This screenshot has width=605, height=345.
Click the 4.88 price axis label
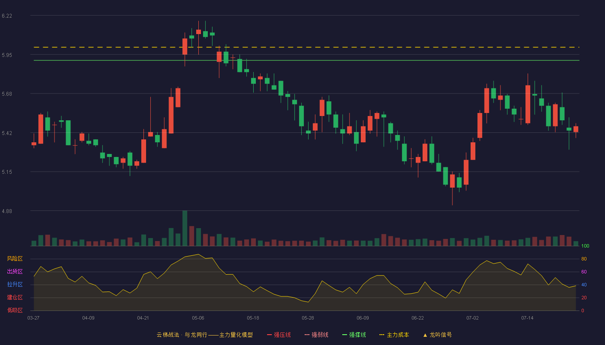(x=7, y=211)
